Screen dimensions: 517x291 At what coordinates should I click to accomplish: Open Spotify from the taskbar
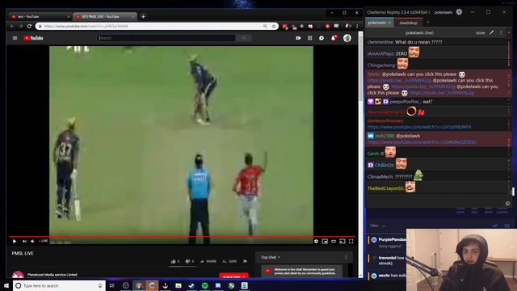tap(204, 285)
